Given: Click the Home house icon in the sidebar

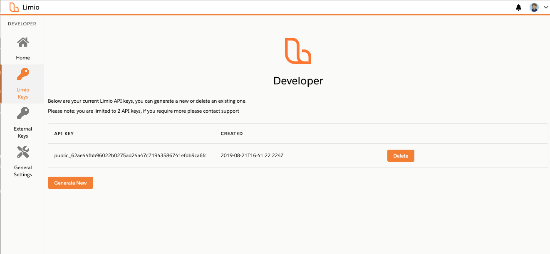Looking at the screenshot, I should point(23,42).
